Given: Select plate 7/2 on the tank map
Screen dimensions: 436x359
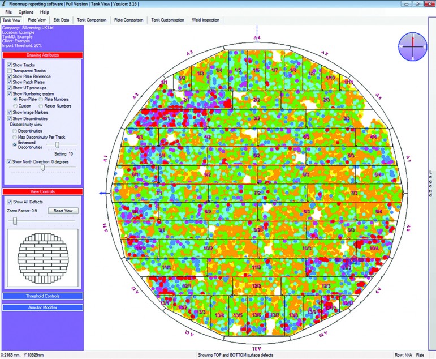Looking at the screenshot, I should 256,193.
